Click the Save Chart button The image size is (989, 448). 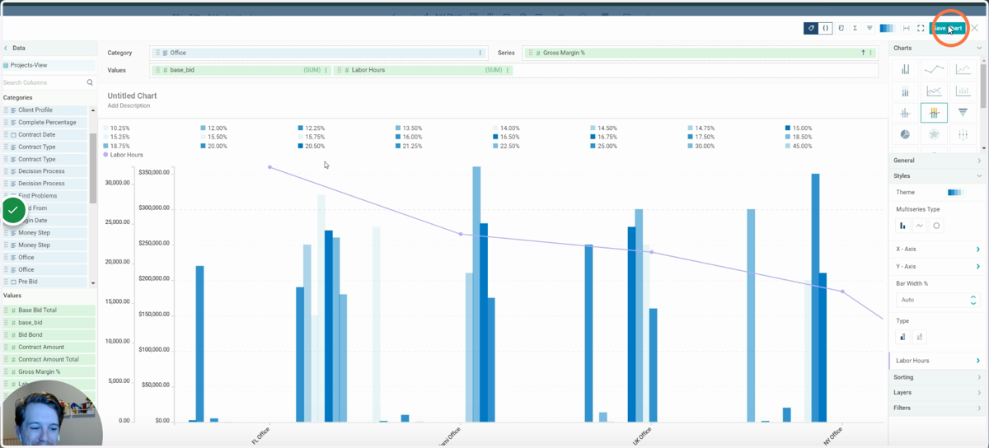click(x=947, y=28)
